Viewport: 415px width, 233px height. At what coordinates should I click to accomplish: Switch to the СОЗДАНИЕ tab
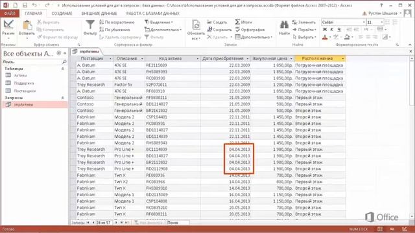tap(62, 13)
